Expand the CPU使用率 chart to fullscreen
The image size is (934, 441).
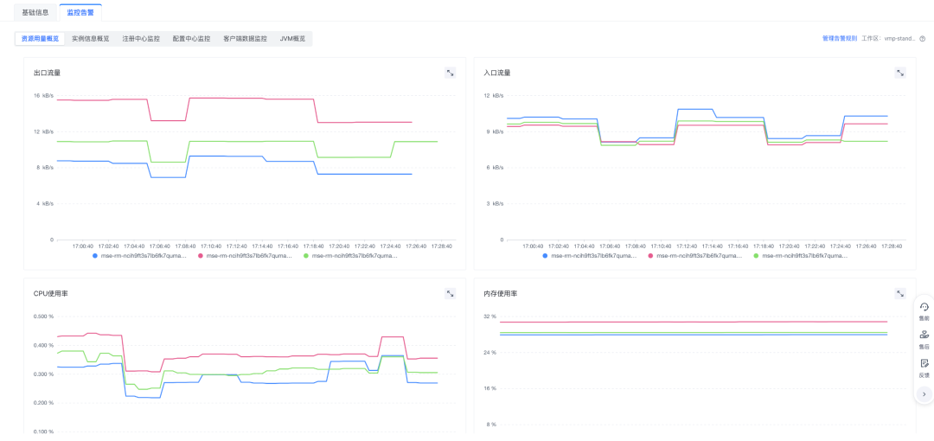click(x=451, y=294)
